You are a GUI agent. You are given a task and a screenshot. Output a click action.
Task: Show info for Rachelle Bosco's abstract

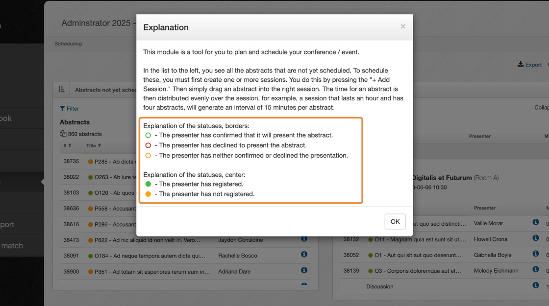pos(304,255)
